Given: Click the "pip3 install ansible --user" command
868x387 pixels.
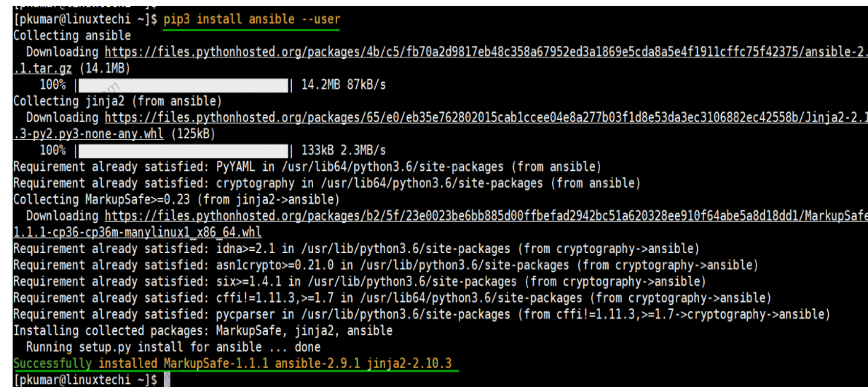Looking at the screenshot, I should [x=251, y=19].
